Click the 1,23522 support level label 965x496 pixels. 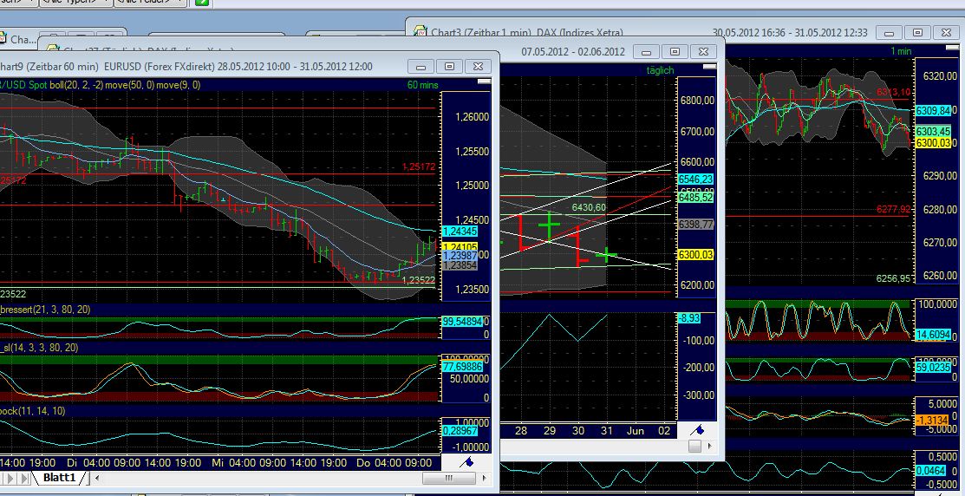[x=419, y=280]
